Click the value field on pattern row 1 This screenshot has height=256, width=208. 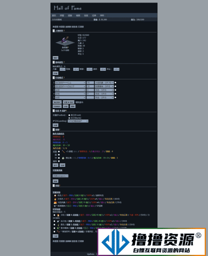(90, 83)
